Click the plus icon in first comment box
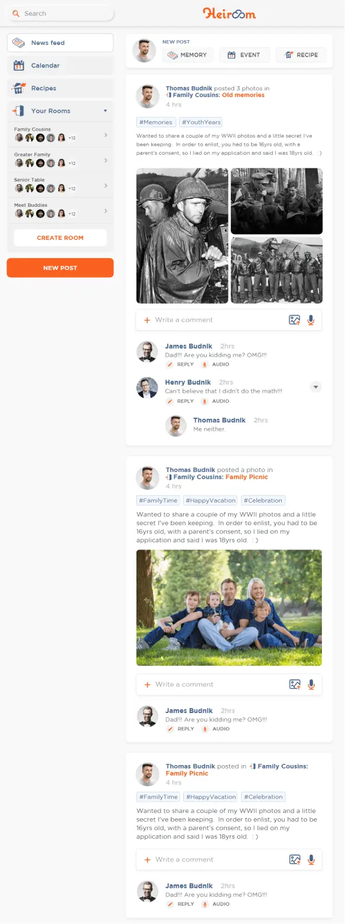 (x=147, y=320)
